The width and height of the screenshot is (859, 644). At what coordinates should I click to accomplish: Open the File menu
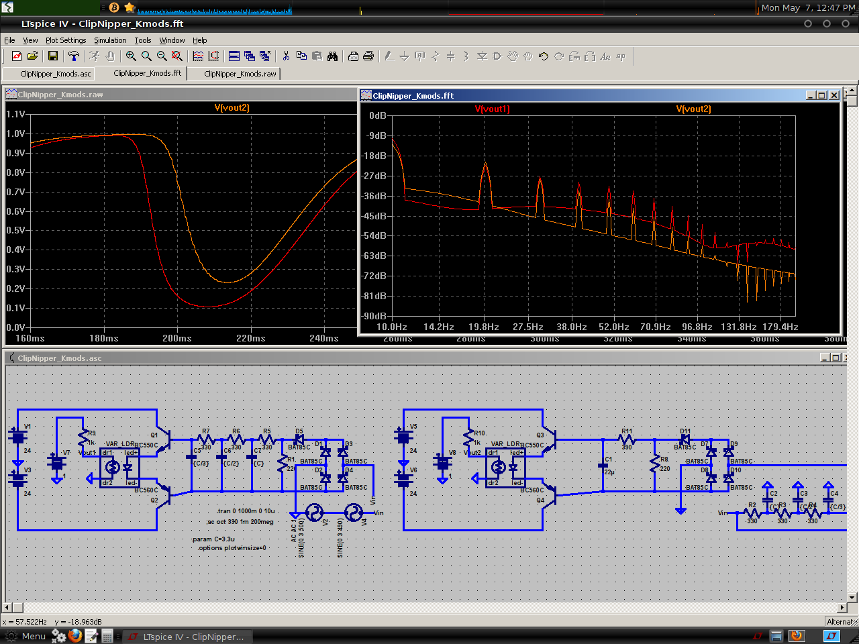click(9, 40)
